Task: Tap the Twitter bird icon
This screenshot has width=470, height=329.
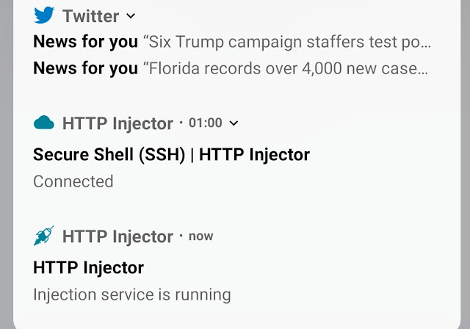Action: pos(44,15)
